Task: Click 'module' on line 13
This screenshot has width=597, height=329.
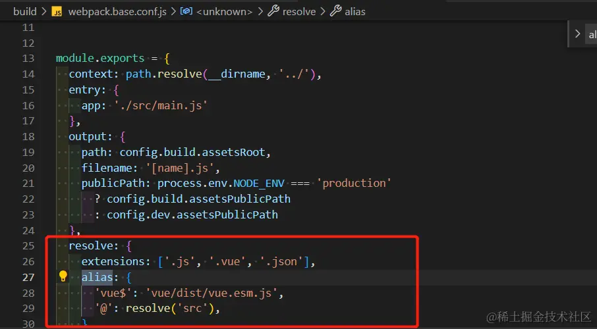Action: (75, 58)
